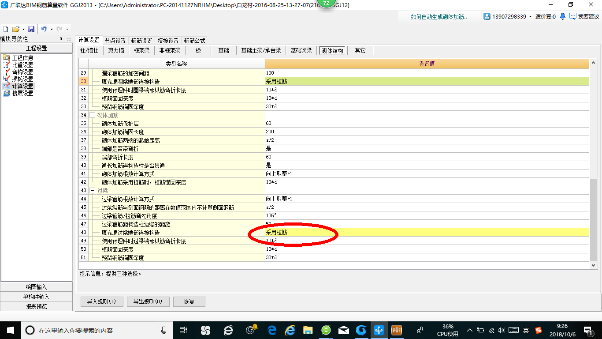This screenshot has width=602, height=339.
Task: Click 导出规则(O) button
Action: pyautogui.click(x=148, y=301)
